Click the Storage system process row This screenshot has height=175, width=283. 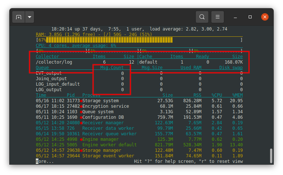click(139, 101)
